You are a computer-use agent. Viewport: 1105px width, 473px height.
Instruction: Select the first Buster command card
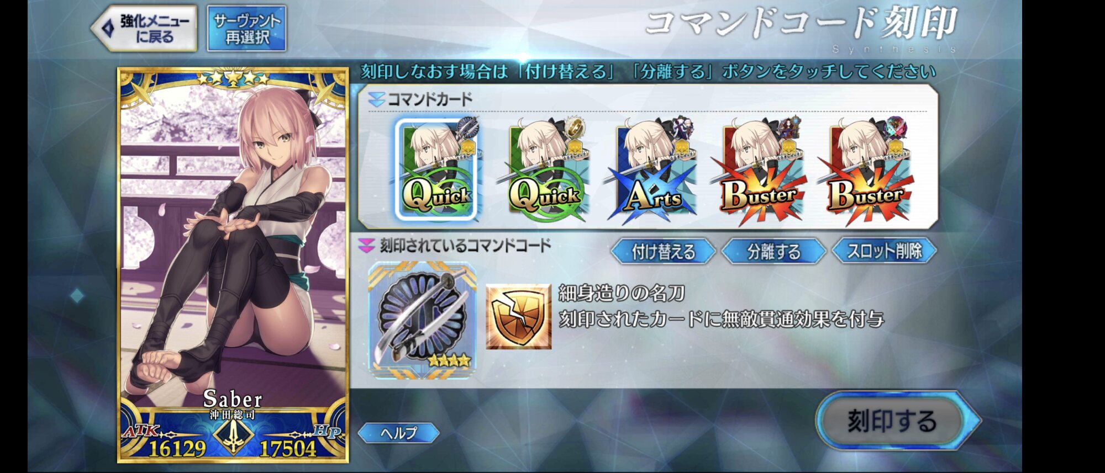(x=760, y=169)
